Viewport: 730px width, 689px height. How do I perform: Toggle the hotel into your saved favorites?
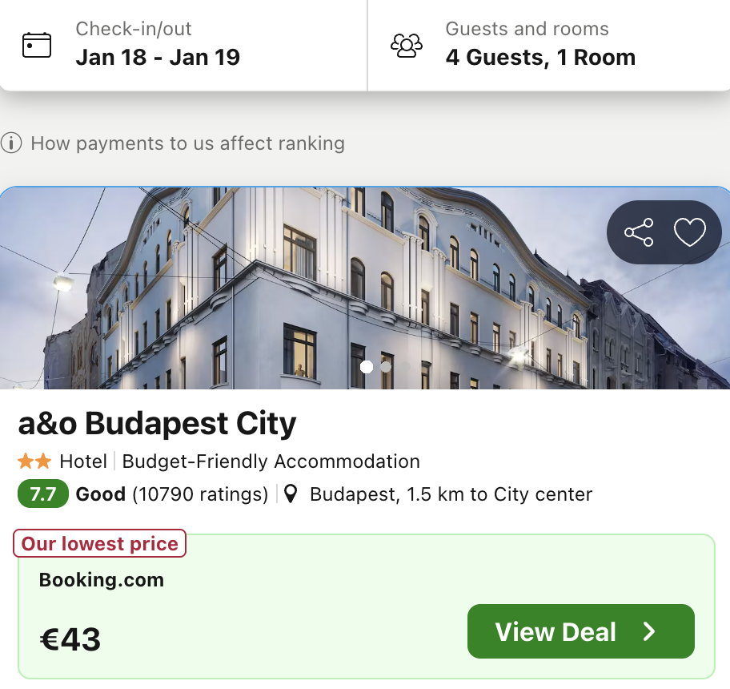689,232
